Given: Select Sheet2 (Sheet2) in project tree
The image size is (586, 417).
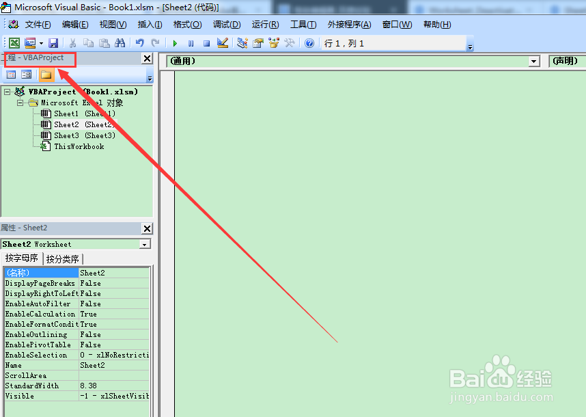Looking at the screenshot, I should pyautogui.click(x=85, y=124).
